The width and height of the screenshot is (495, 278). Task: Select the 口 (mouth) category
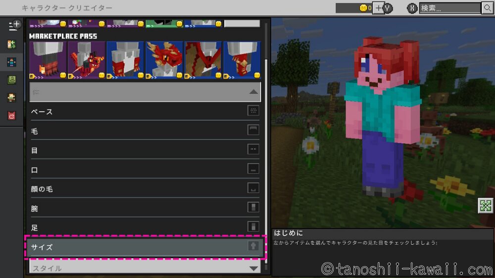[x=145, y=169]
